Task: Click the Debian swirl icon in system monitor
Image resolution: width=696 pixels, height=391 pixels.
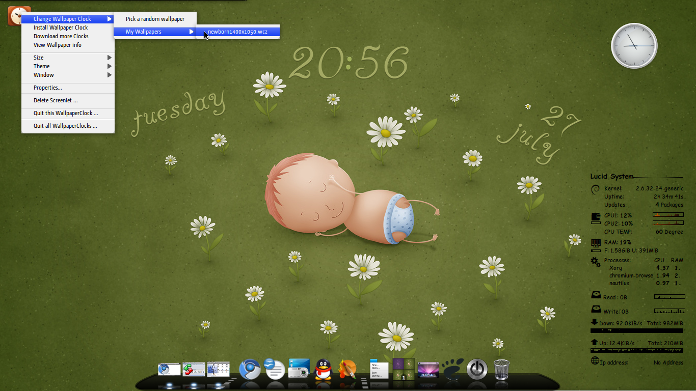Action: (x=595, y=190)
